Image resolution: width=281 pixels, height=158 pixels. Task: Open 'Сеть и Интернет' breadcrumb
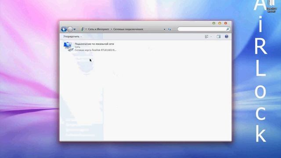pyautogui.click(x=98, y=29)
